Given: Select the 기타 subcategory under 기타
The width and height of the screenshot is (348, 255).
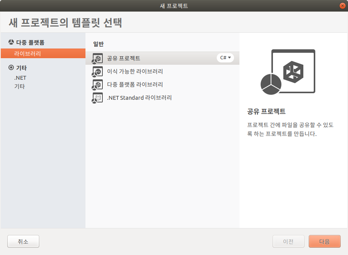Looking at the screenshot, I should (20, 86).
